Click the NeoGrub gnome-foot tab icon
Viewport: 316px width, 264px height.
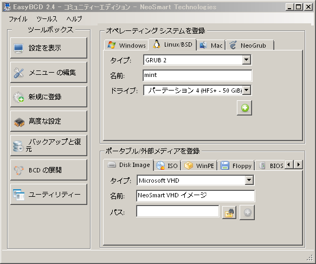233,45
